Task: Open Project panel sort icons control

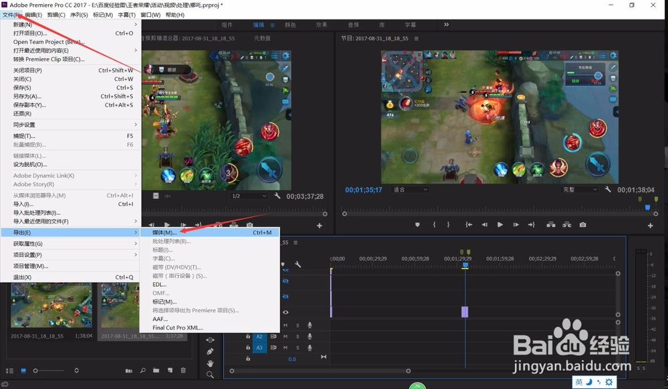Action: (76, 370)
